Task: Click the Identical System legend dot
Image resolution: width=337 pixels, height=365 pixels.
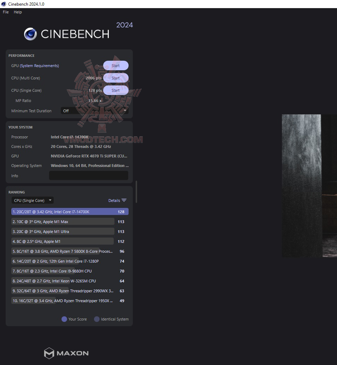Action: click(97, 319)
